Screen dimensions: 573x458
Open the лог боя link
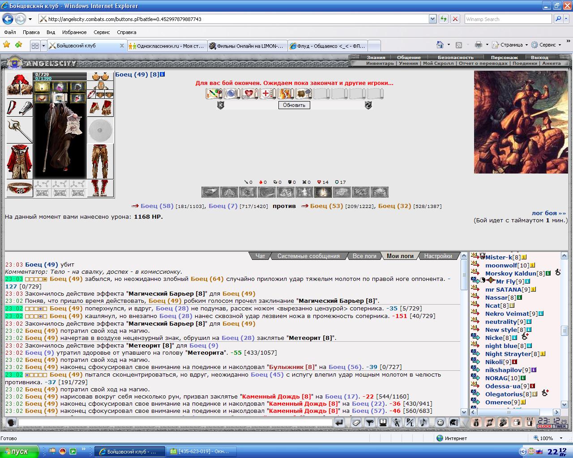tap(549, 213)
